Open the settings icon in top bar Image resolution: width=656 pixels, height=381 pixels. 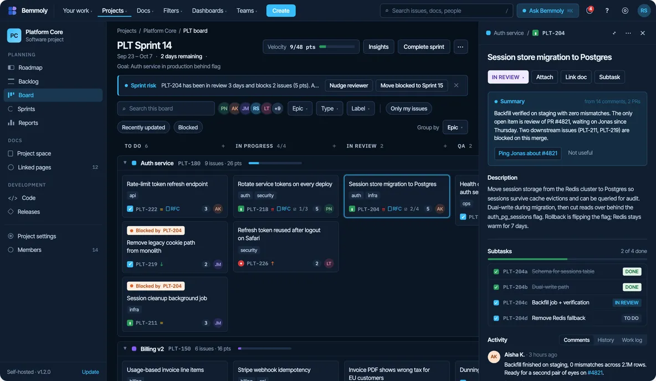tap(625, 11)
